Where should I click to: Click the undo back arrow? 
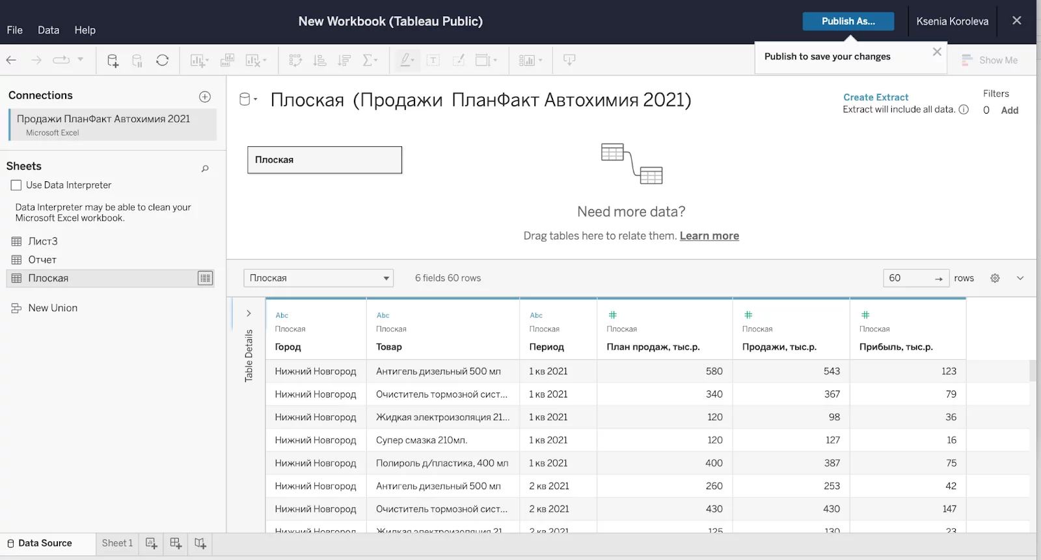(11, 60)
